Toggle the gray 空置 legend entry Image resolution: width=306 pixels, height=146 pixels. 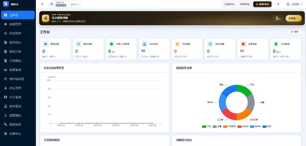pyautogui.click(x=217, y=127)
